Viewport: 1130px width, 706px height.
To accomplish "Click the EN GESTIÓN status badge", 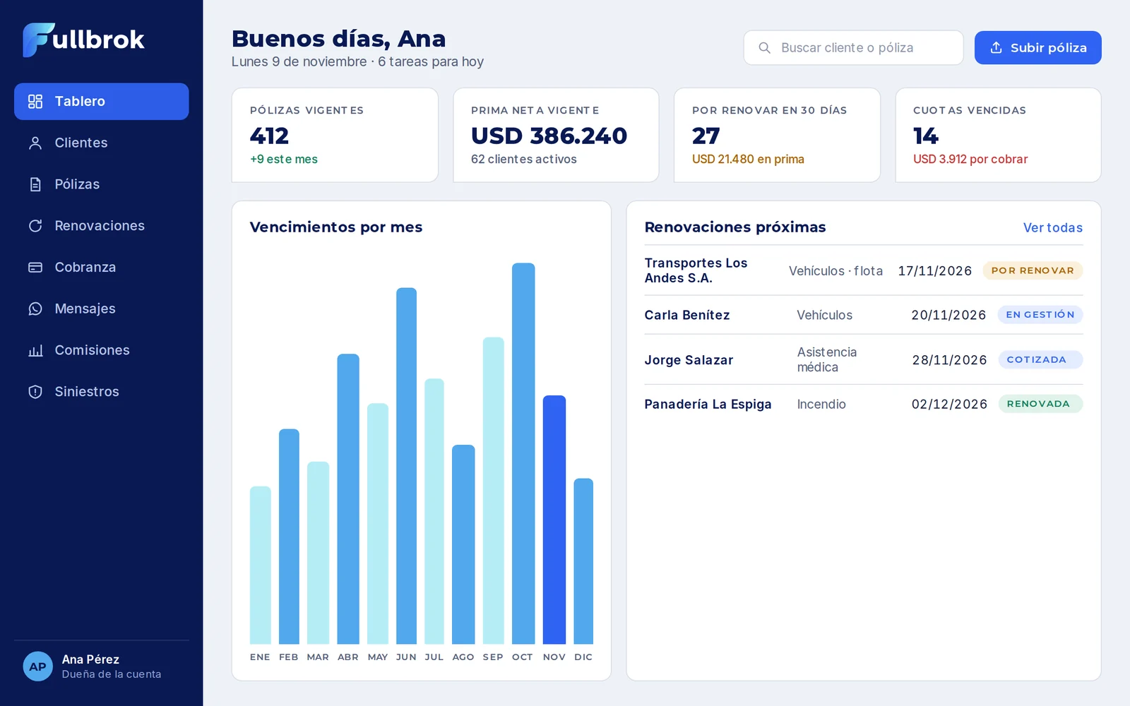I will click(1040, 315).
